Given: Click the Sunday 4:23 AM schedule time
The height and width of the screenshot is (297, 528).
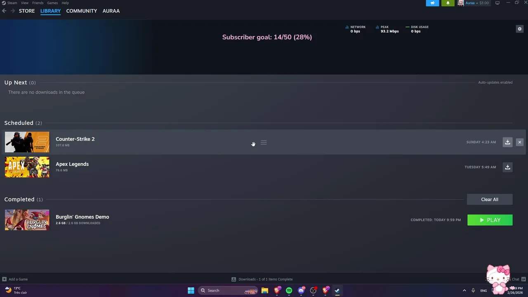Looking at the screenshot, I should (481, 142).
